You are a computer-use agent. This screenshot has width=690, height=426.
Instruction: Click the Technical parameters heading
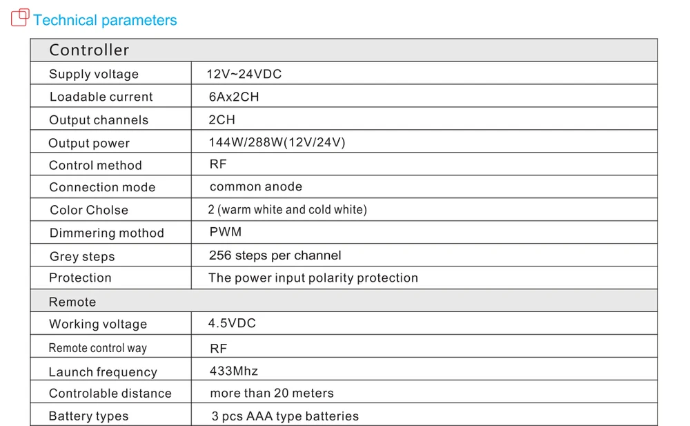pos(105,20)
